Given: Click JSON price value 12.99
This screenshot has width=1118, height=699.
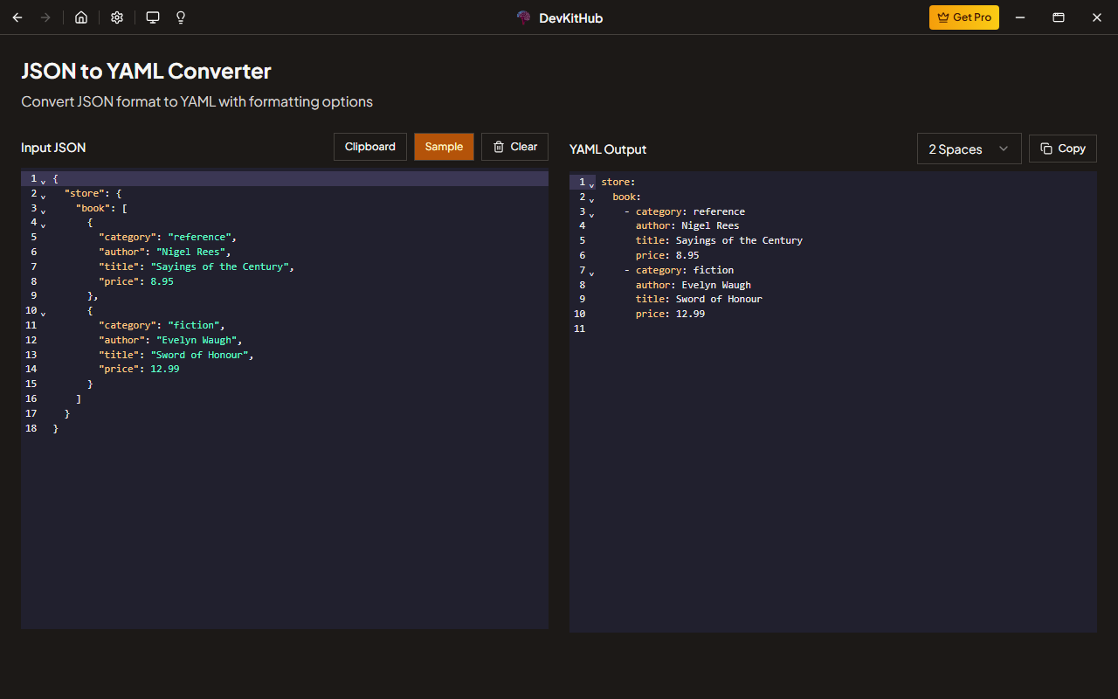Looking at the screenshot, I should (165, 369).
